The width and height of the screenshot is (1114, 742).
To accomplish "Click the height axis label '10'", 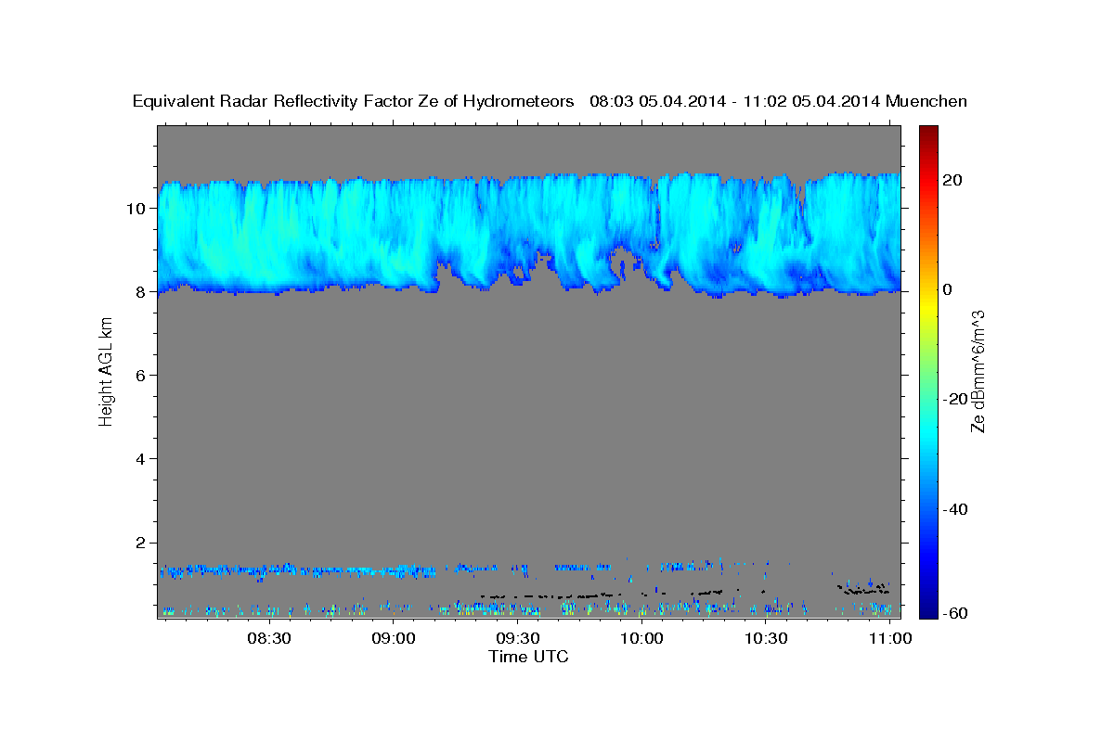I will (138, 208).
